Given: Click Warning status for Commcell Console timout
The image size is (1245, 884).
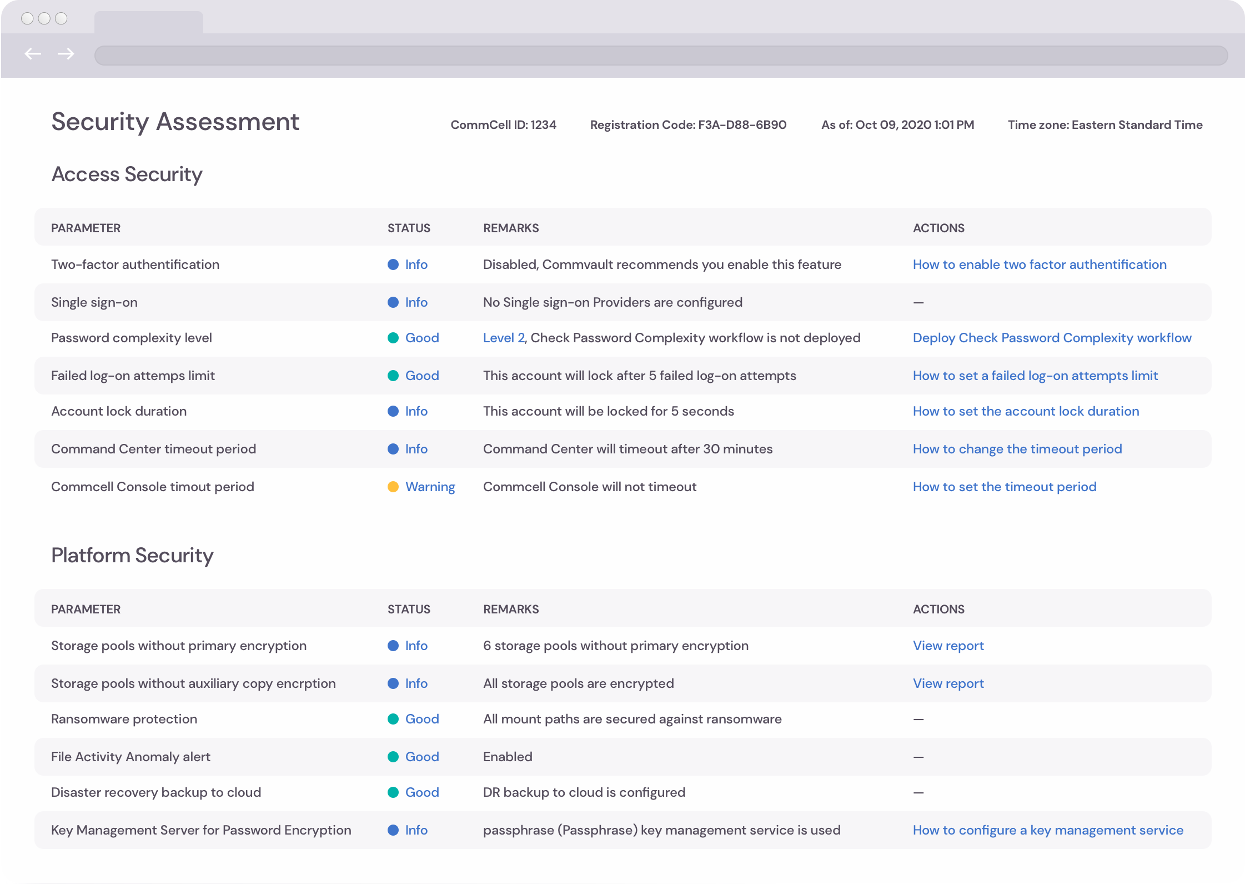Looking at the screenshot, I should (430, 487).
